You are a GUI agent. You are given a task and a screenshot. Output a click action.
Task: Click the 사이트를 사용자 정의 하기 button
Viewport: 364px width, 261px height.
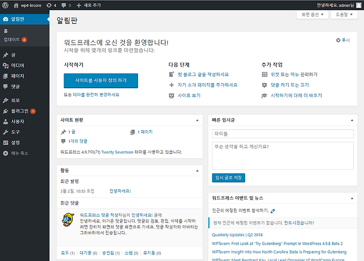tap(101, 81)
